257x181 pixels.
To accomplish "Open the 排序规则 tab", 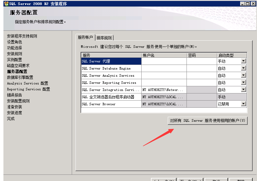I will click(x=104, y=38).
